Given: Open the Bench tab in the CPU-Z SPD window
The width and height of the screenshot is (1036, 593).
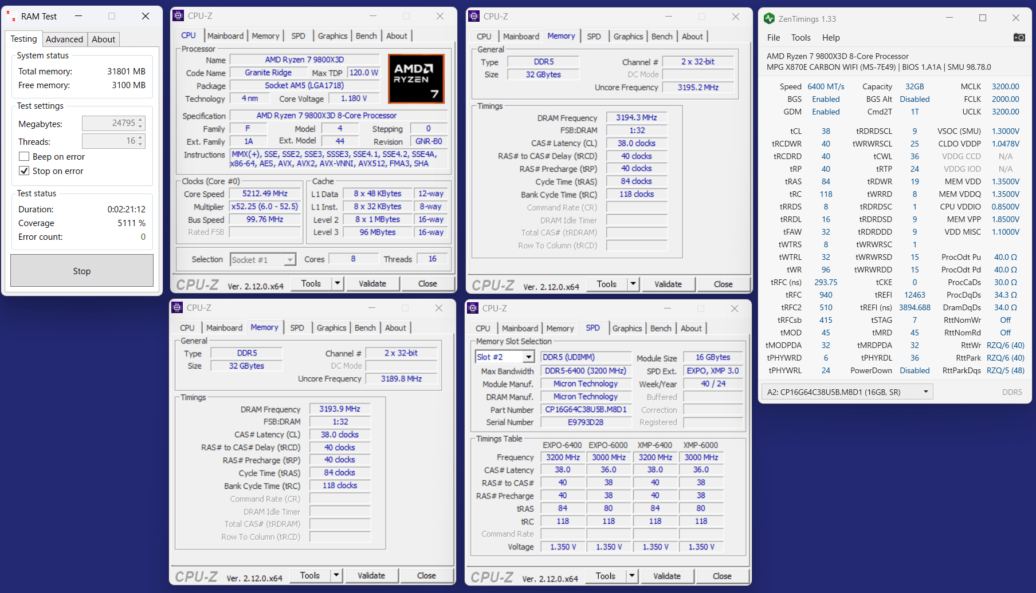Looking at the screenshot, I should (x=661, y=329).
